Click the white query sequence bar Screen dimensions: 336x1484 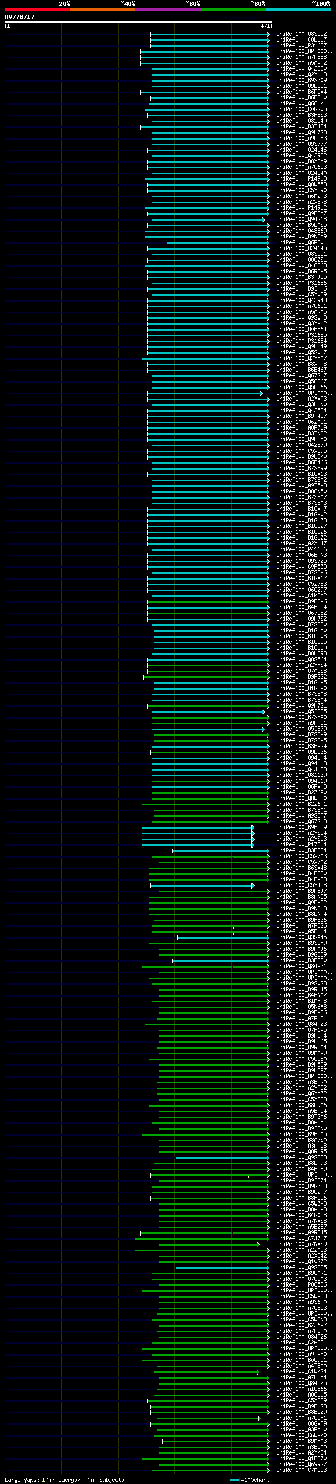pyautogui.click(x=139, y=22)
